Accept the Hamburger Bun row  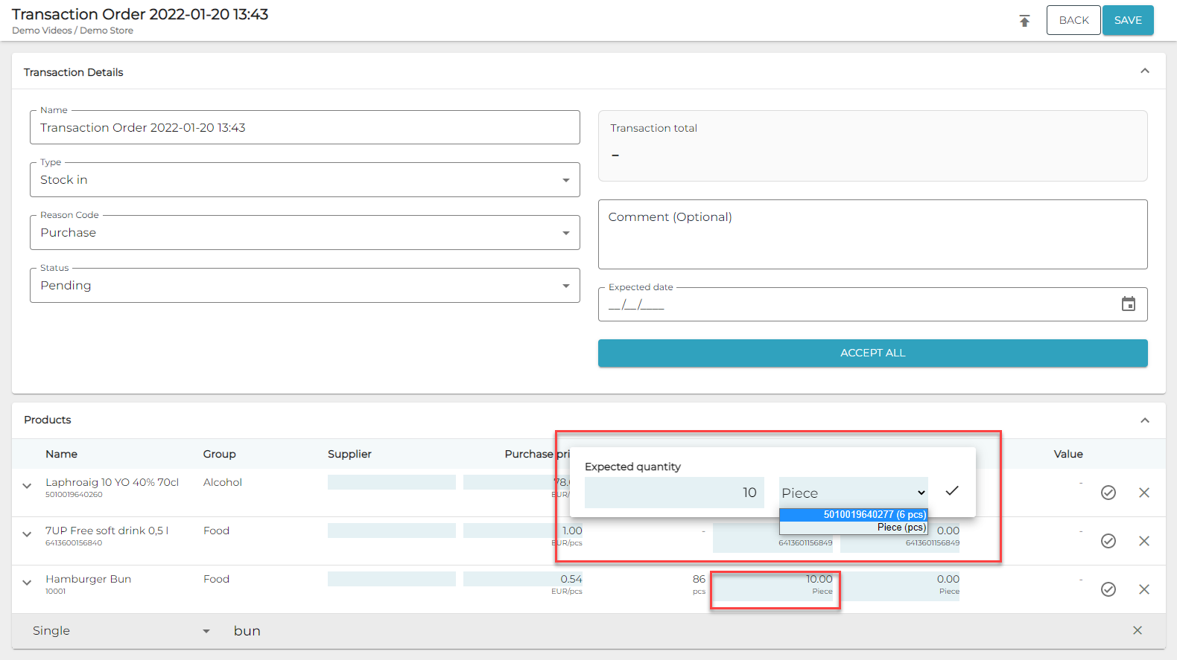coord(1108,589)
